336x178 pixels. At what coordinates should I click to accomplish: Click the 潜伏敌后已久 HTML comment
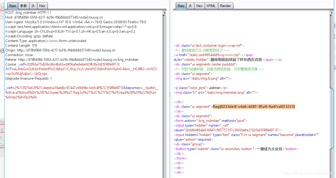202,50
